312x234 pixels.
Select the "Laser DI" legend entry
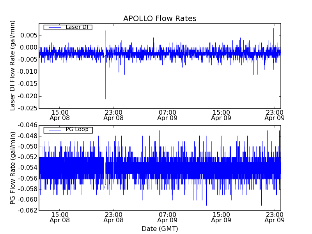pyautogui.click(x=68, y=27)
